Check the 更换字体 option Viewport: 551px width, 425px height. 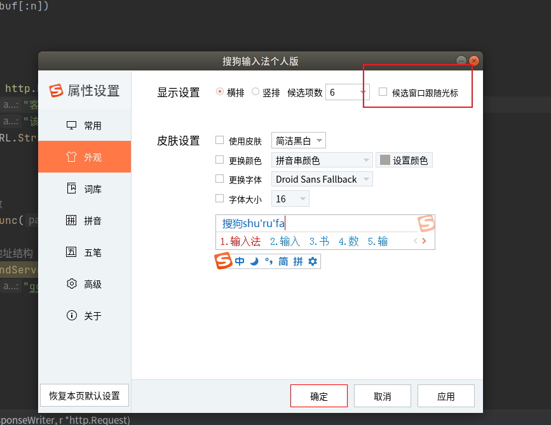(x=220, y=179)
